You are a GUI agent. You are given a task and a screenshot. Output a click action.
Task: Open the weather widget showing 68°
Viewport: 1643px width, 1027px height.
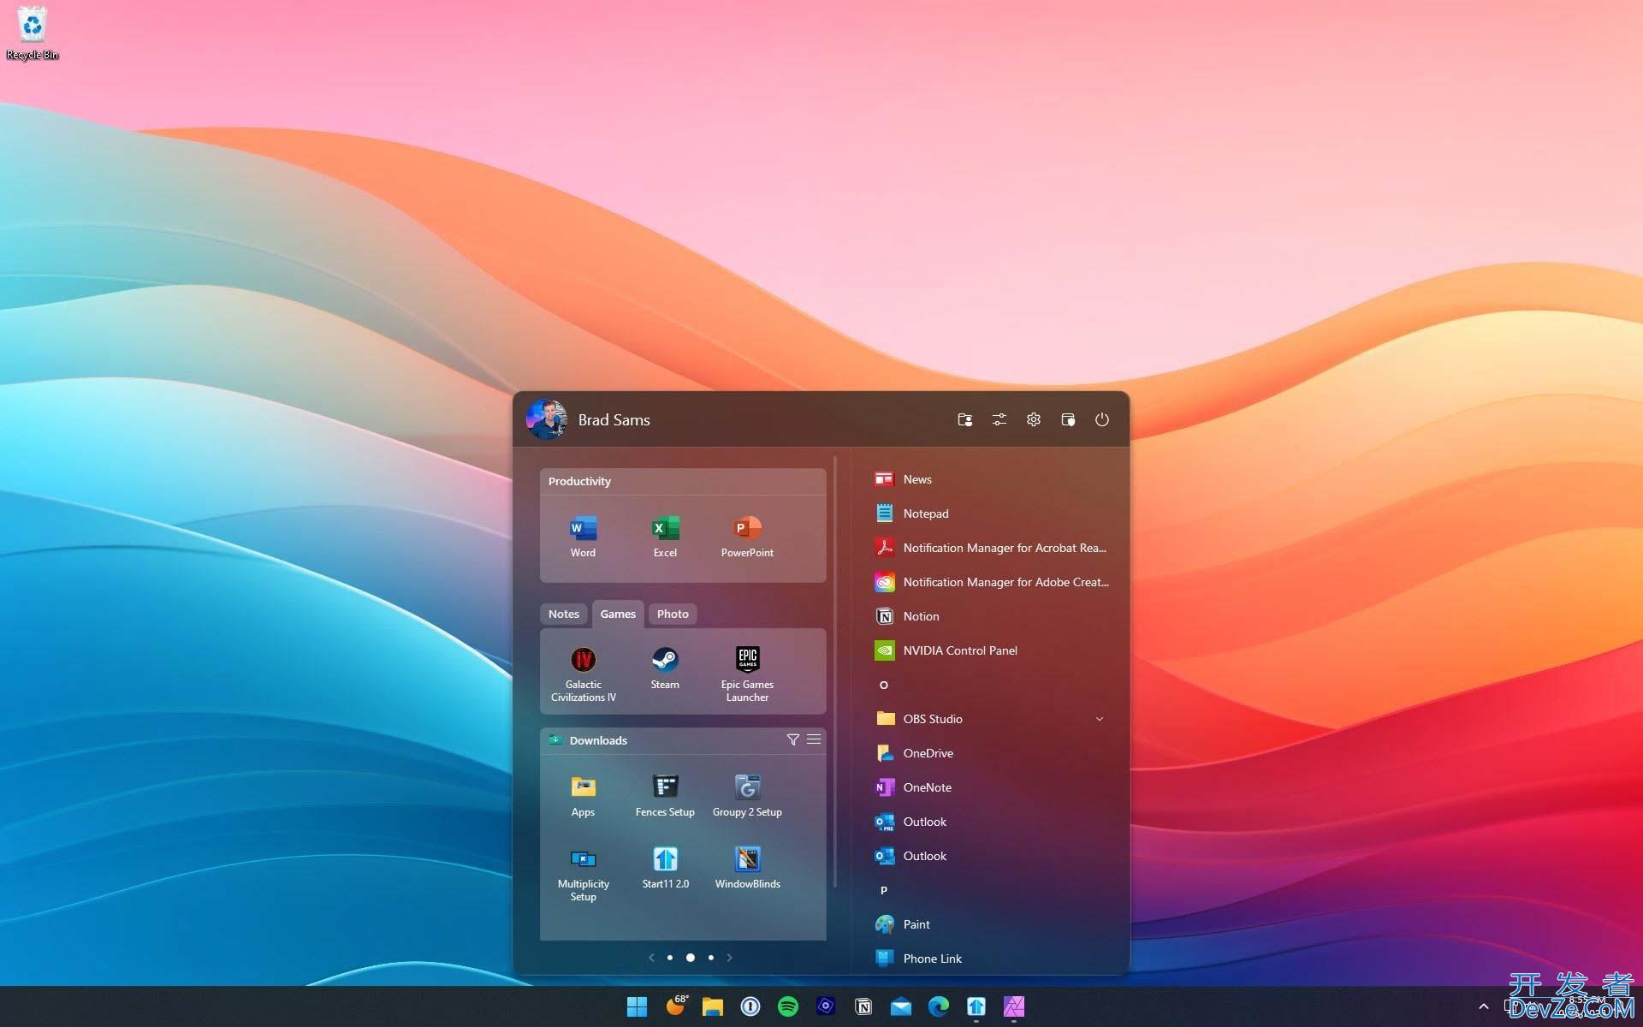click(x=676, y=1006)
